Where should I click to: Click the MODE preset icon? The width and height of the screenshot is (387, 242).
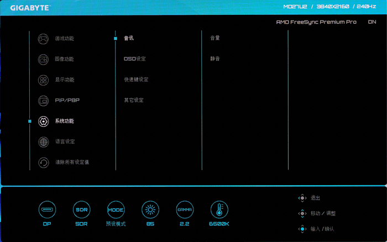tap(116, 209)
